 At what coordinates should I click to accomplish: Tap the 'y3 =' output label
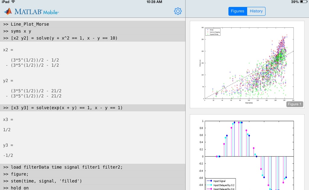8,145
